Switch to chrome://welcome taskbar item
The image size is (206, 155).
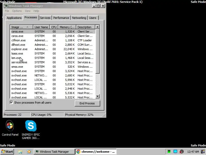(x=96, y=152)
